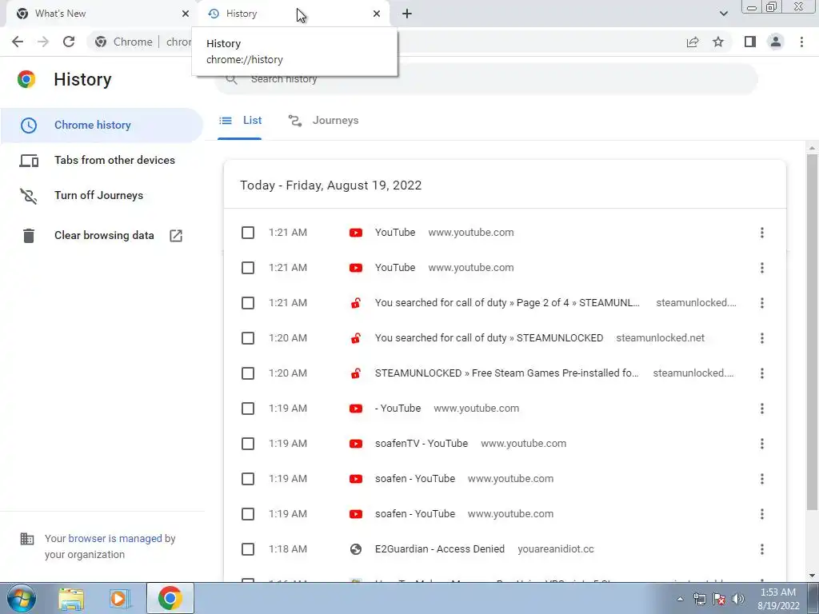Check the STEAMUNLOCKED Free Steam Games entry
This screenshot has height=614, width=819.
[248, 373]
